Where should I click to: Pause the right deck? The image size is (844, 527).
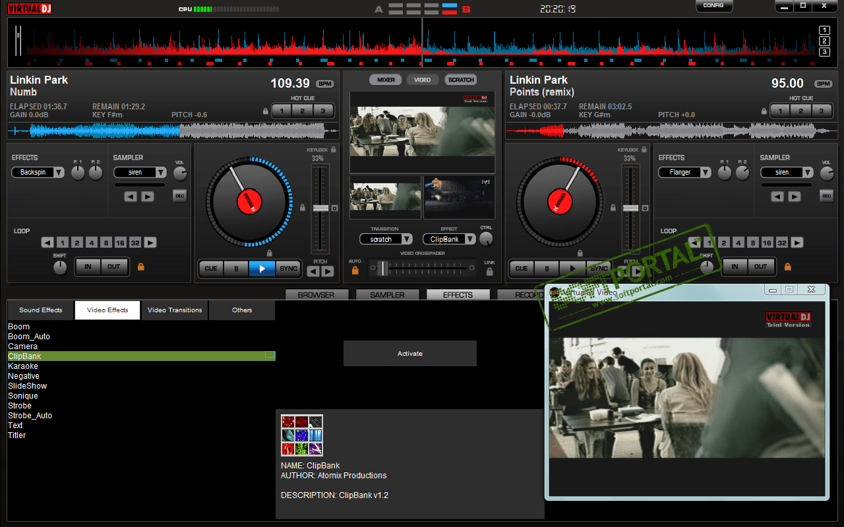[x=547, y=269]
